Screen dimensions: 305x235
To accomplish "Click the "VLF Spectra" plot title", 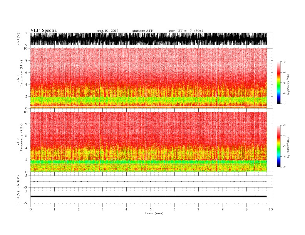I will (44, 30).
